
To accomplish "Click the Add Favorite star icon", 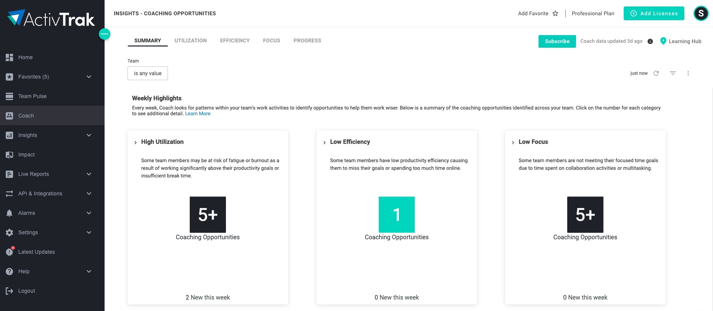I will tap(555, 13).
